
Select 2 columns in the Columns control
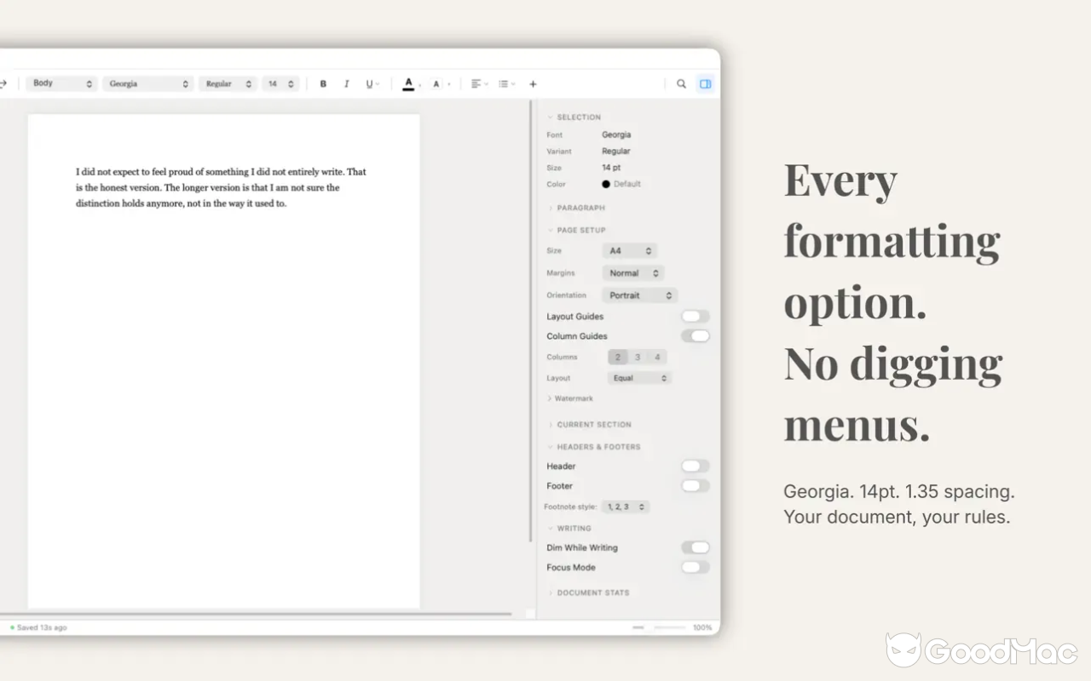618,358
